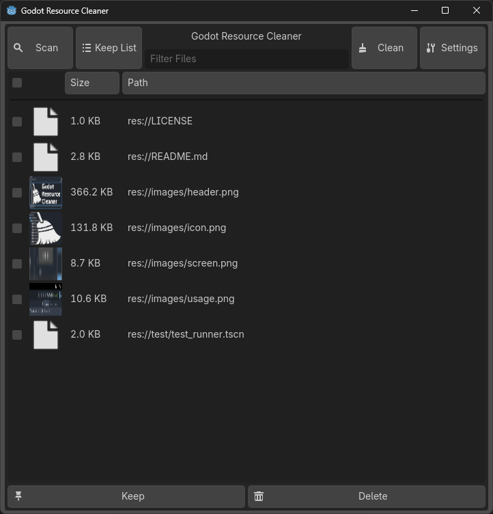This screenshot has width=493, height=514.
Task: Open the Keep List label
Action: [x=115, y=48]
